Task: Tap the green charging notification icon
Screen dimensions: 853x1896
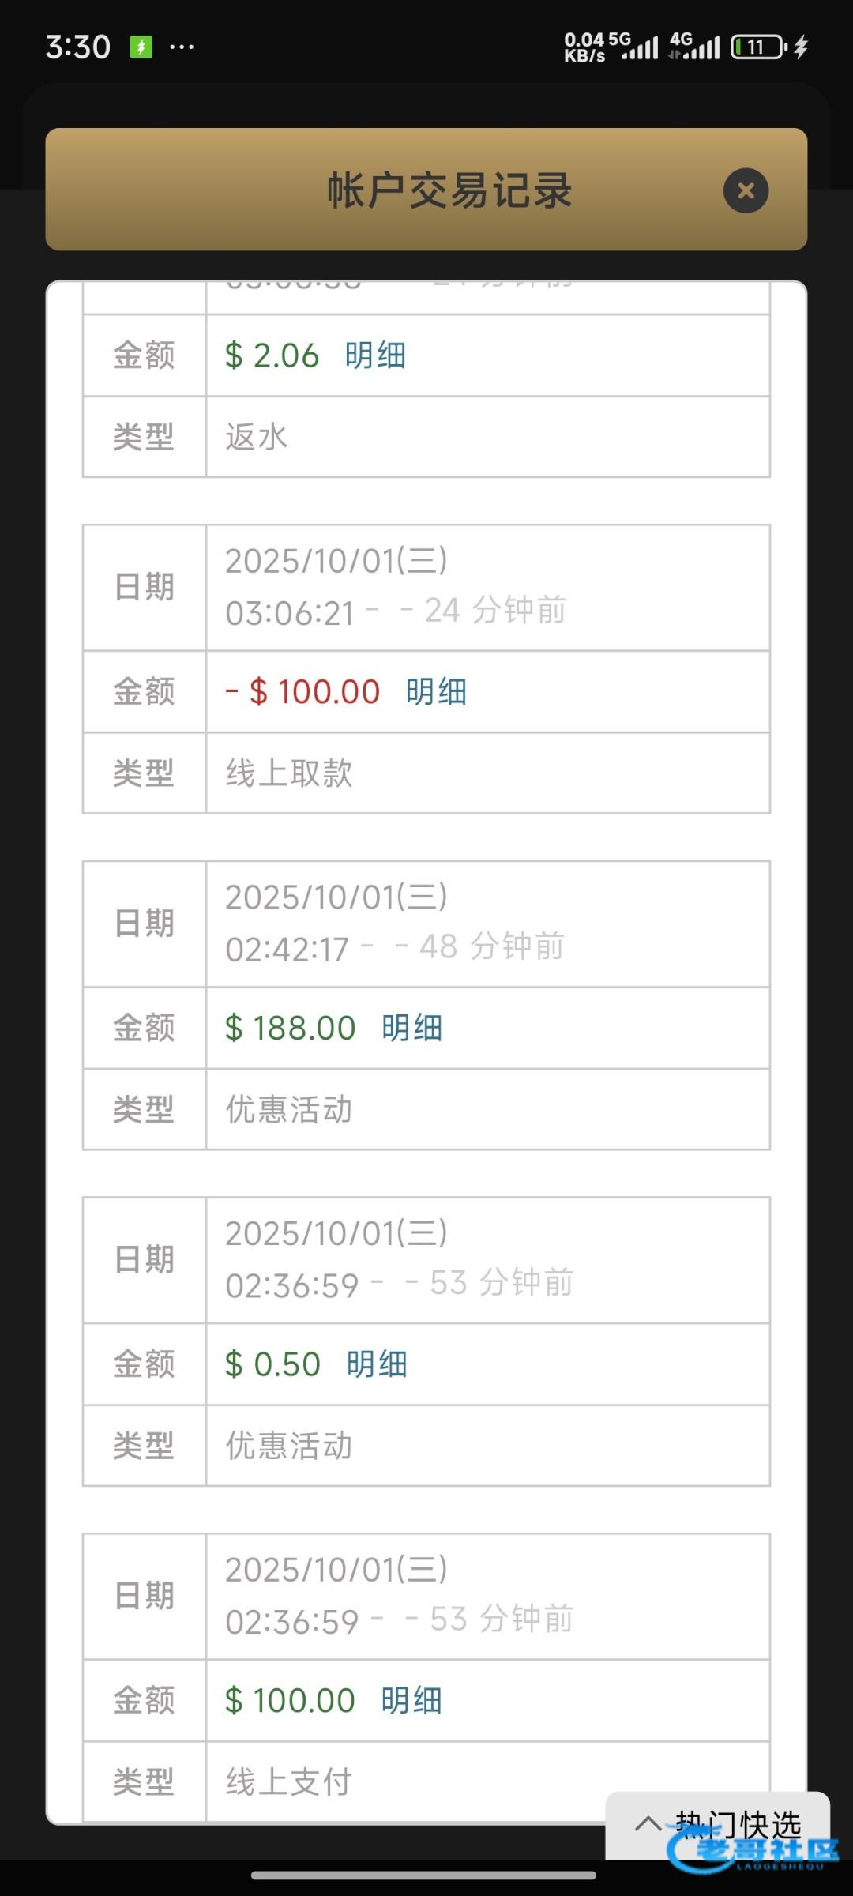Action: click(x=141, y=47)
